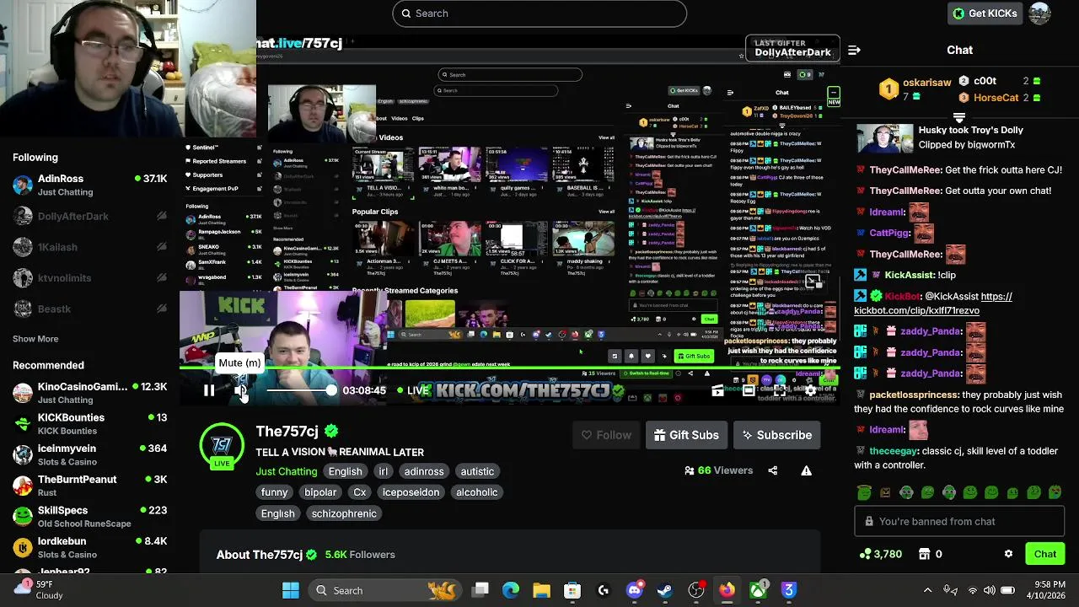Show hidden system tray icons
This screenshot has height=607, width=1079.
coord(927,590)
